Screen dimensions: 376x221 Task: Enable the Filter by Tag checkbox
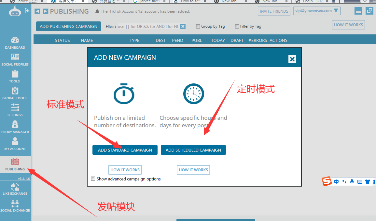pyautogui.click(x=237, y=26)
